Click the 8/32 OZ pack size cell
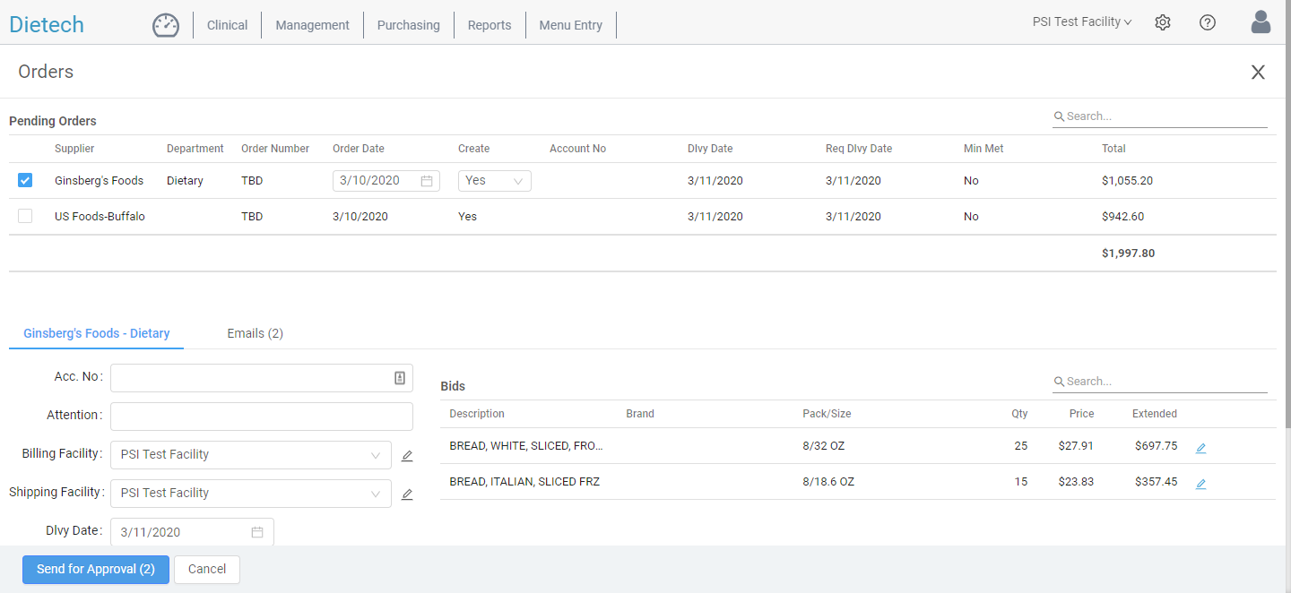1291x593 pixels. click(x=823, y=446)
